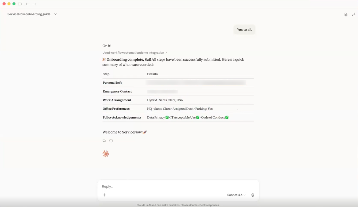Copy the response with copy icon
Image resolution: width=358 pixels, height=207 pixels.
coord(104,141)
